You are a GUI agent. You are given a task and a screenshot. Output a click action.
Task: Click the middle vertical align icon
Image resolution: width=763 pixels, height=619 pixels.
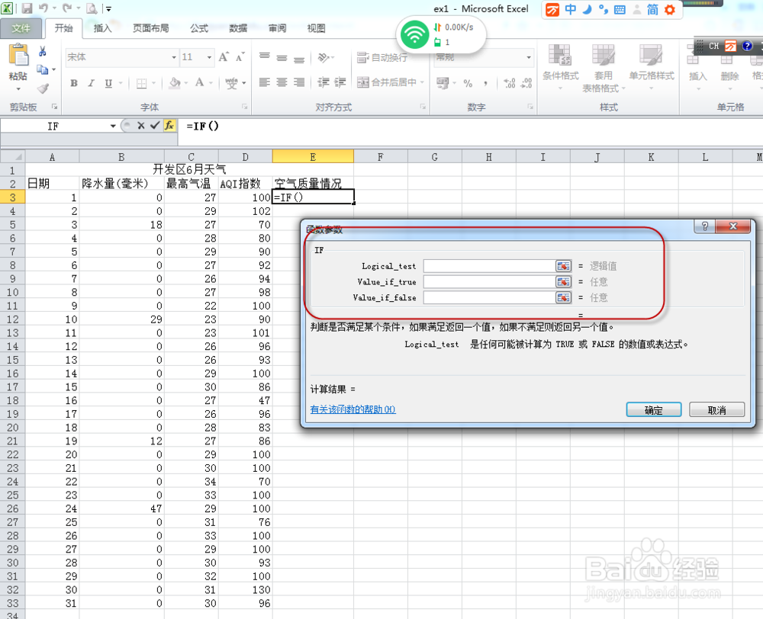click(x=282, y=58)
